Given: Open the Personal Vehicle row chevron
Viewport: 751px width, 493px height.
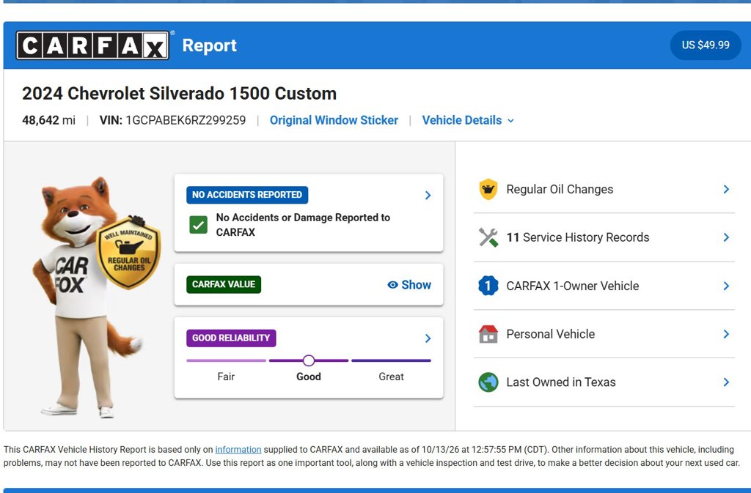Looking at the screenshot, I should pyautogui.click(x=726, y=334).
